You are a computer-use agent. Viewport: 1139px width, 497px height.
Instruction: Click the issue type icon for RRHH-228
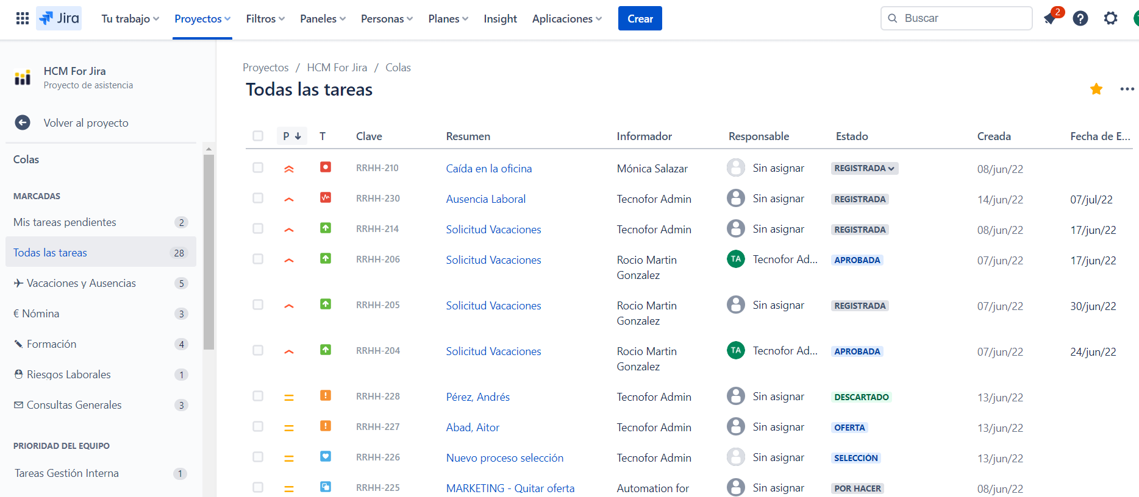click(326, 395)
